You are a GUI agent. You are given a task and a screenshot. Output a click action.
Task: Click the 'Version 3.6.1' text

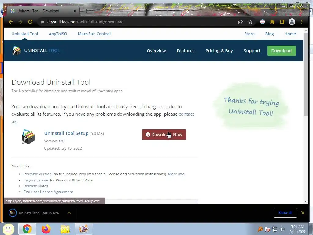pyautogui.click(x=55, y=141)
